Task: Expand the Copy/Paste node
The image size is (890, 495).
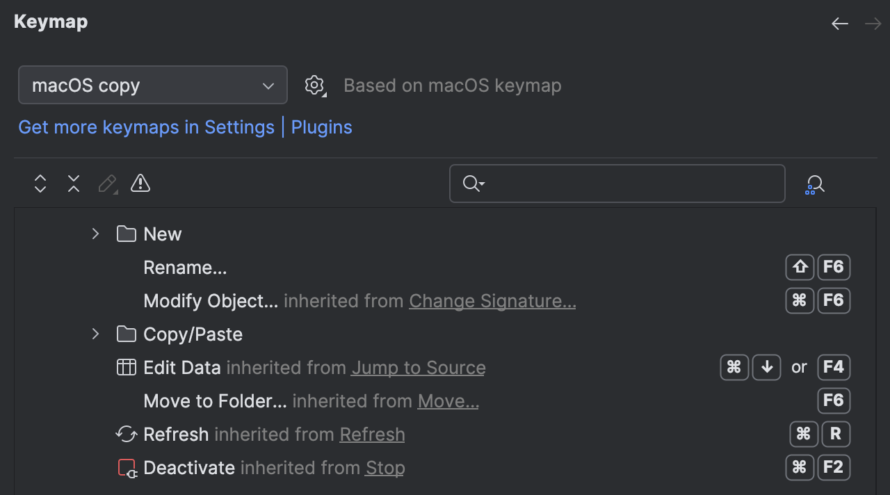Action: pos(95,334)
